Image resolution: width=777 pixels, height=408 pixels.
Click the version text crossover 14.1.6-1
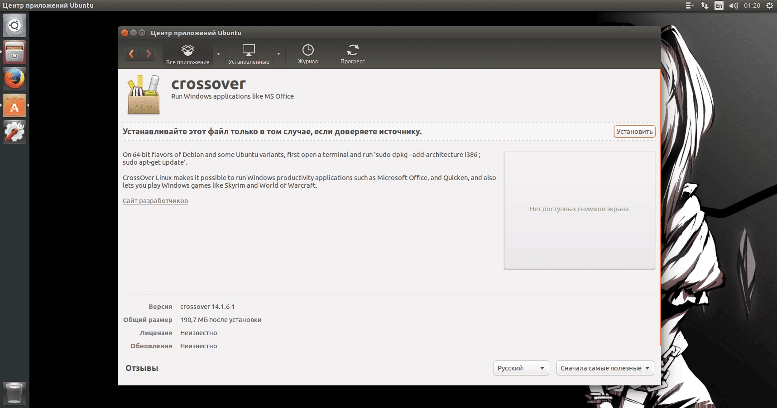click(207, 307)
